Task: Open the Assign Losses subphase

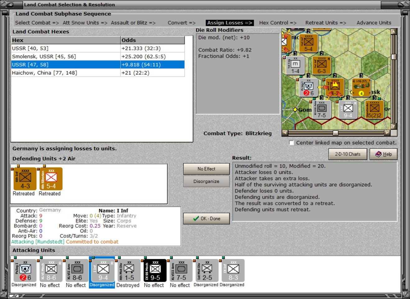Action: [x=230, y=23]
